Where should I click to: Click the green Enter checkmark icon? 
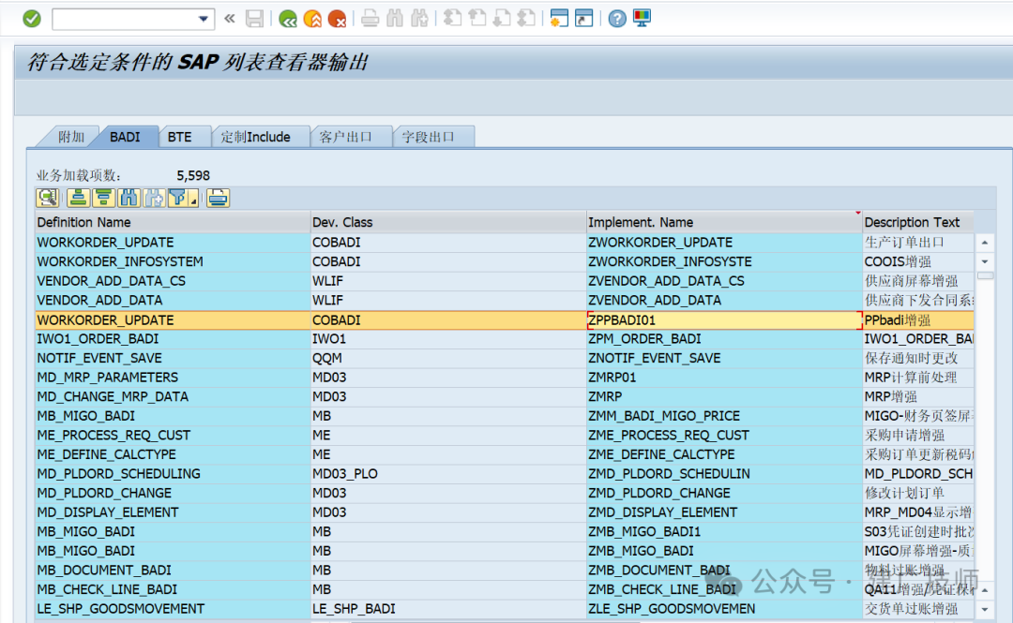point(32,19)
